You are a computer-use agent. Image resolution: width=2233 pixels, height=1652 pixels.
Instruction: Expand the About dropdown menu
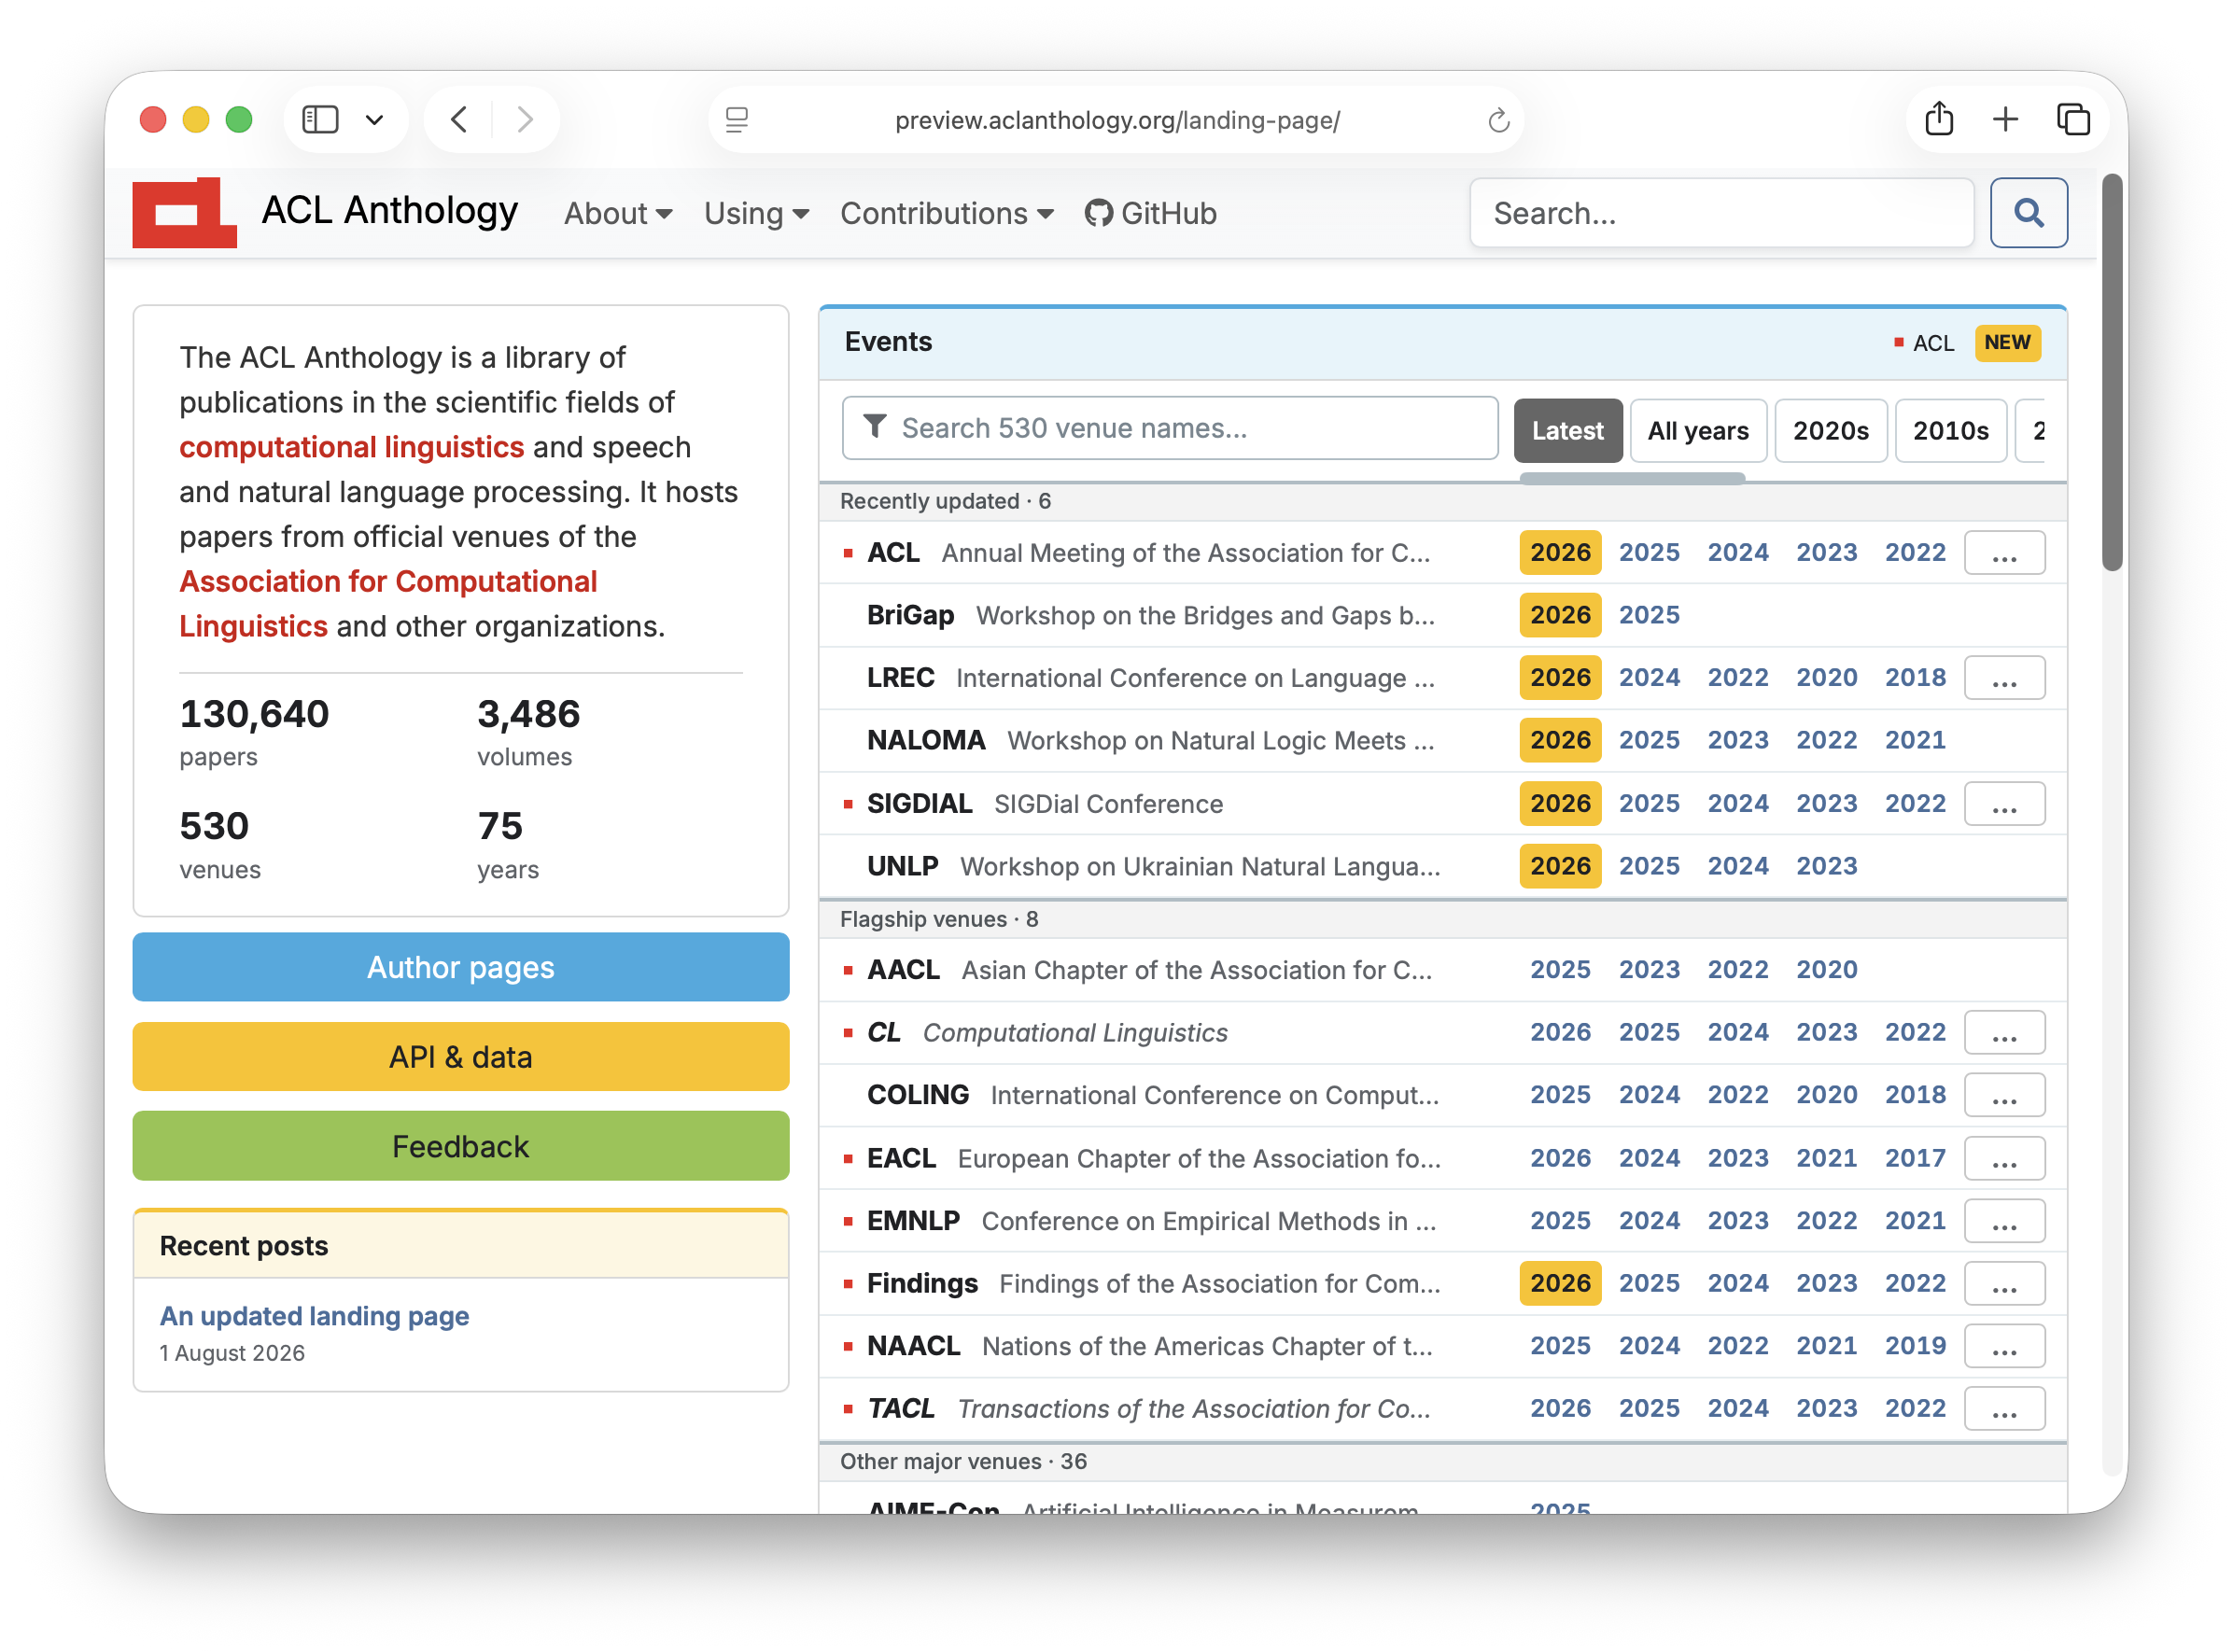pyautogui.click(x=617, y=213)
